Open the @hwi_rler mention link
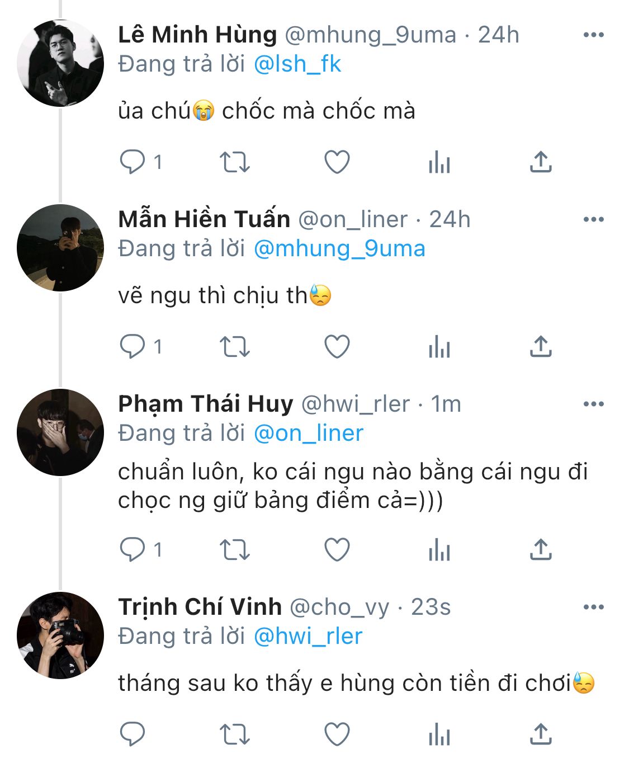Screen dimensions: 629x758 308,636
